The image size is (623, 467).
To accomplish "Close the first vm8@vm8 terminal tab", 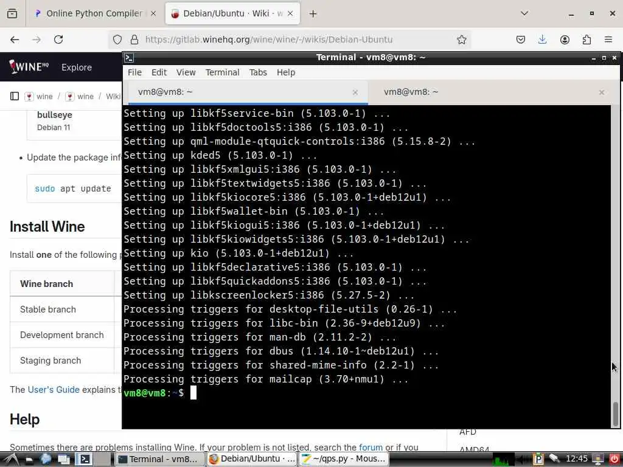I will point(355,92).
